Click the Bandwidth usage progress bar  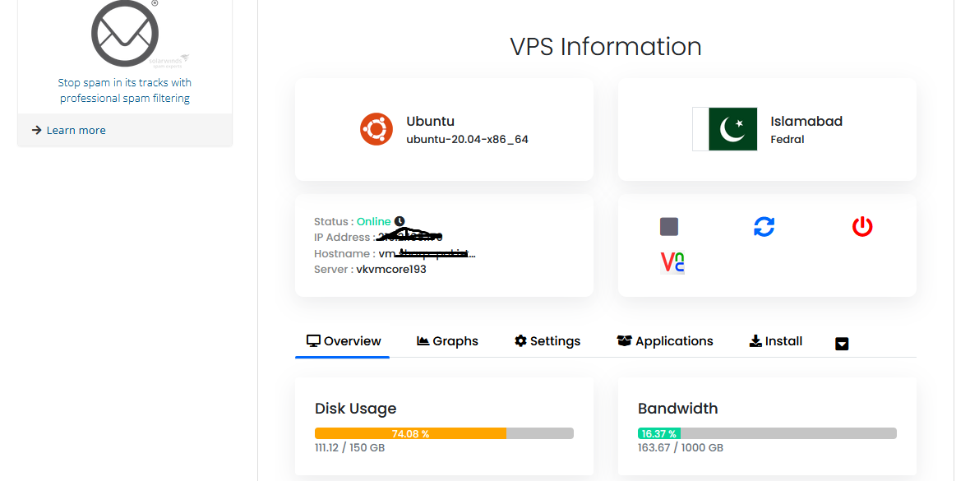[x=767, y=433]
